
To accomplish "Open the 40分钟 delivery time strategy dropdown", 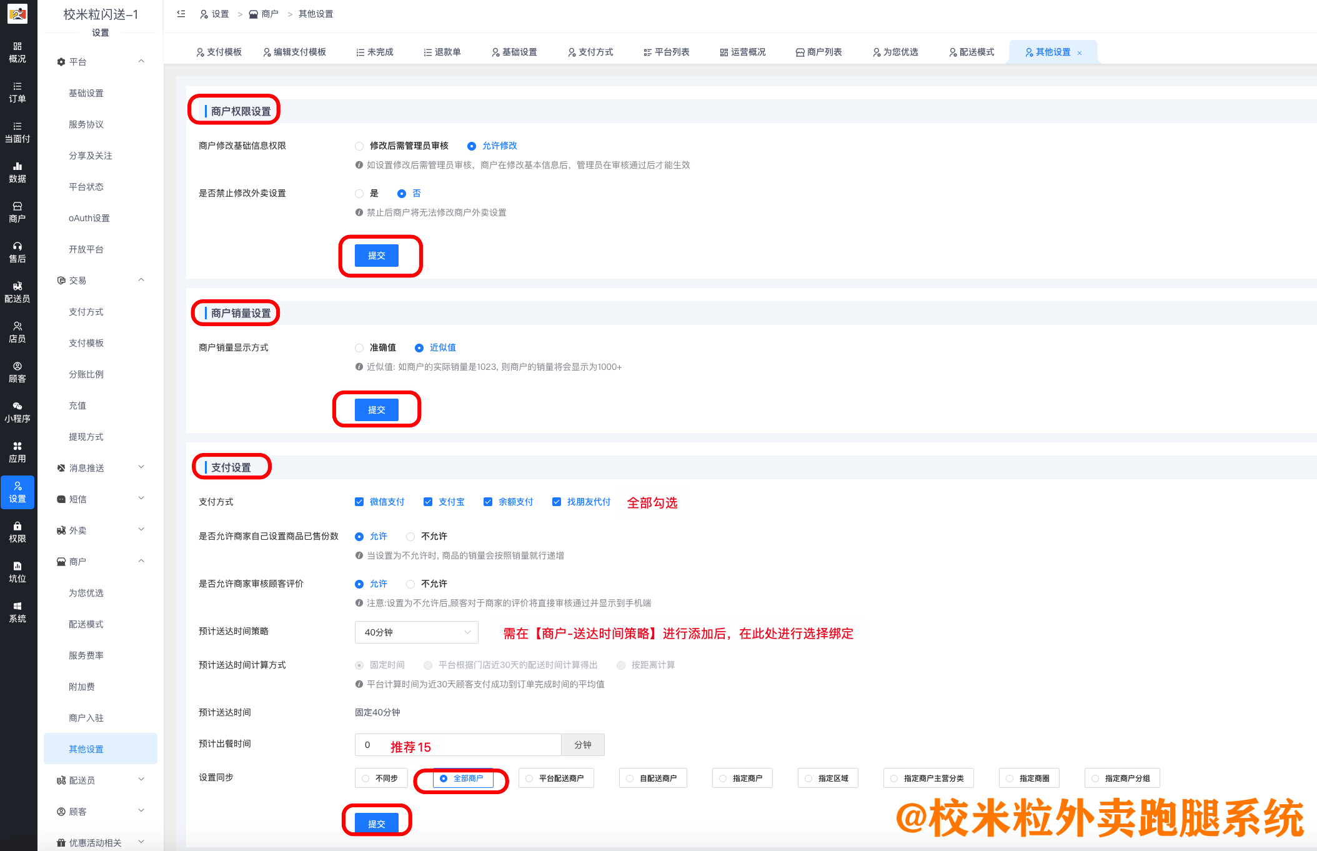I will [x=416, y=632].
